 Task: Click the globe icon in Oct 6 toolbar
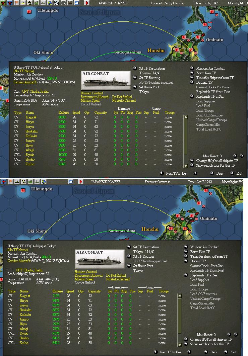[50, 3]
